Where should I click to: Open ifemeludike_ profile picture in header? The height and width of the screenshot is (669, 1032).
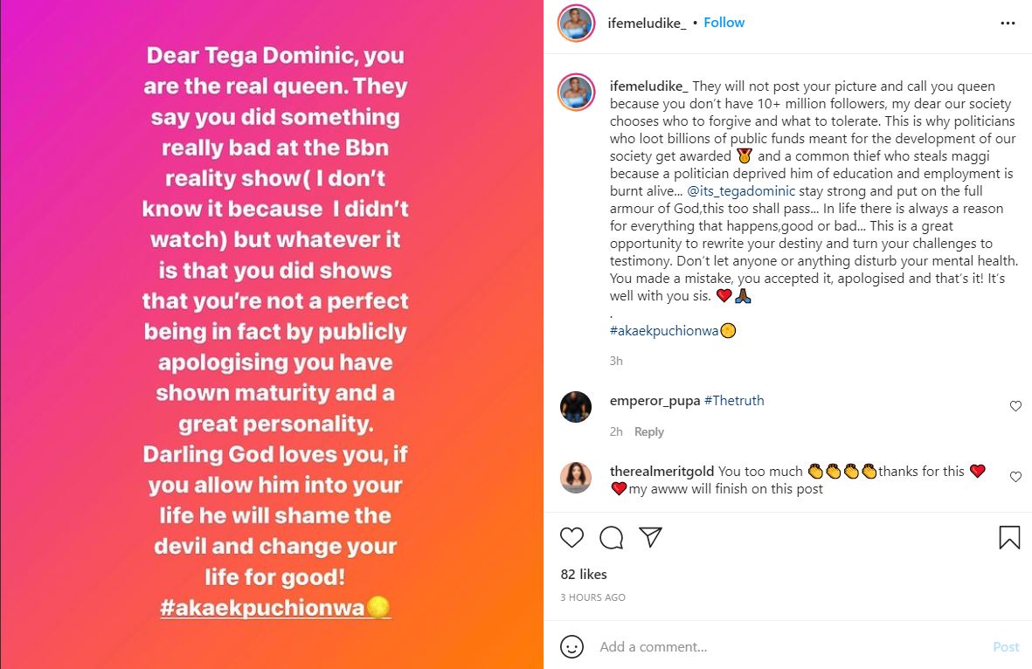tap(576, 23)
